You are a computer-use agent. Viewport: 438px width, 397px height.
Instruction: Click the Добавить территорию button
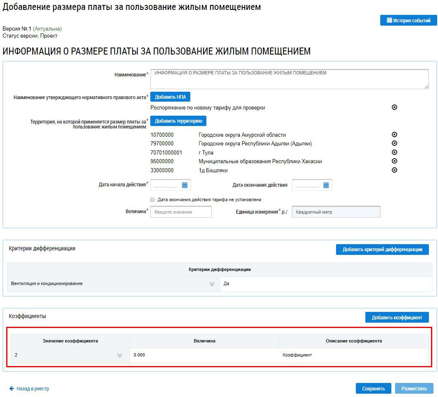(178, 121)
